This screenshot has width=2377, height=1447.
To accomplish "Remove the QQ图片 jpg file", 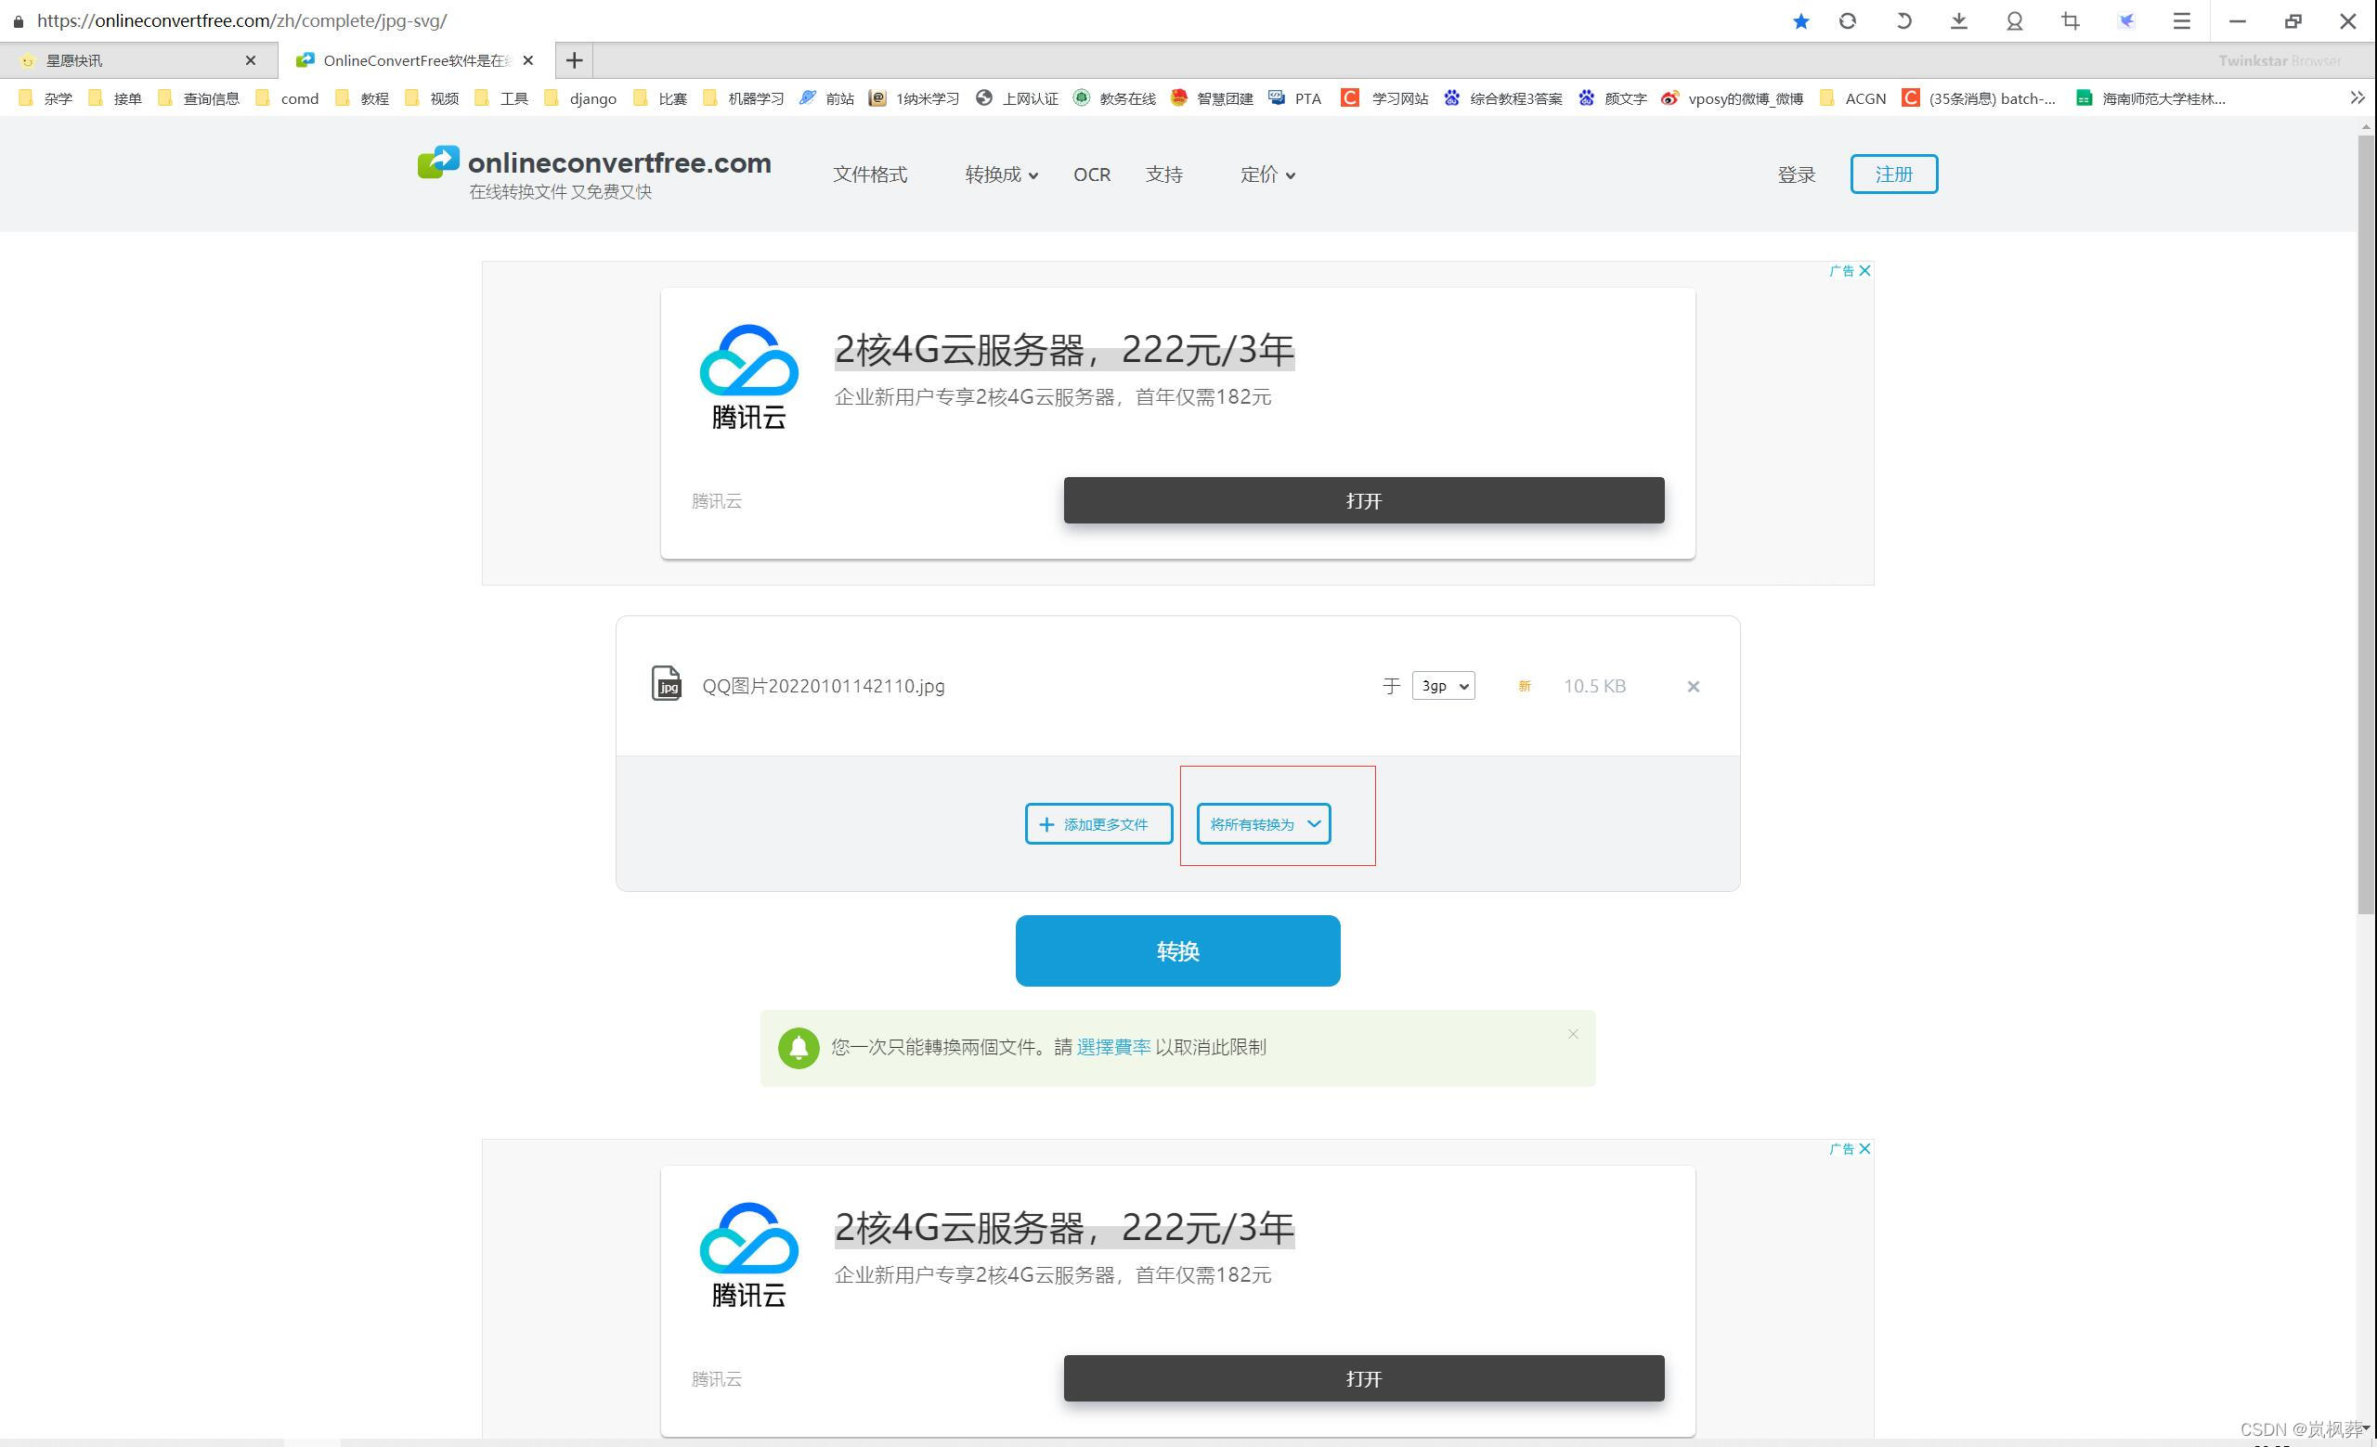I will pyautogui.click(x=1693, y=687).
